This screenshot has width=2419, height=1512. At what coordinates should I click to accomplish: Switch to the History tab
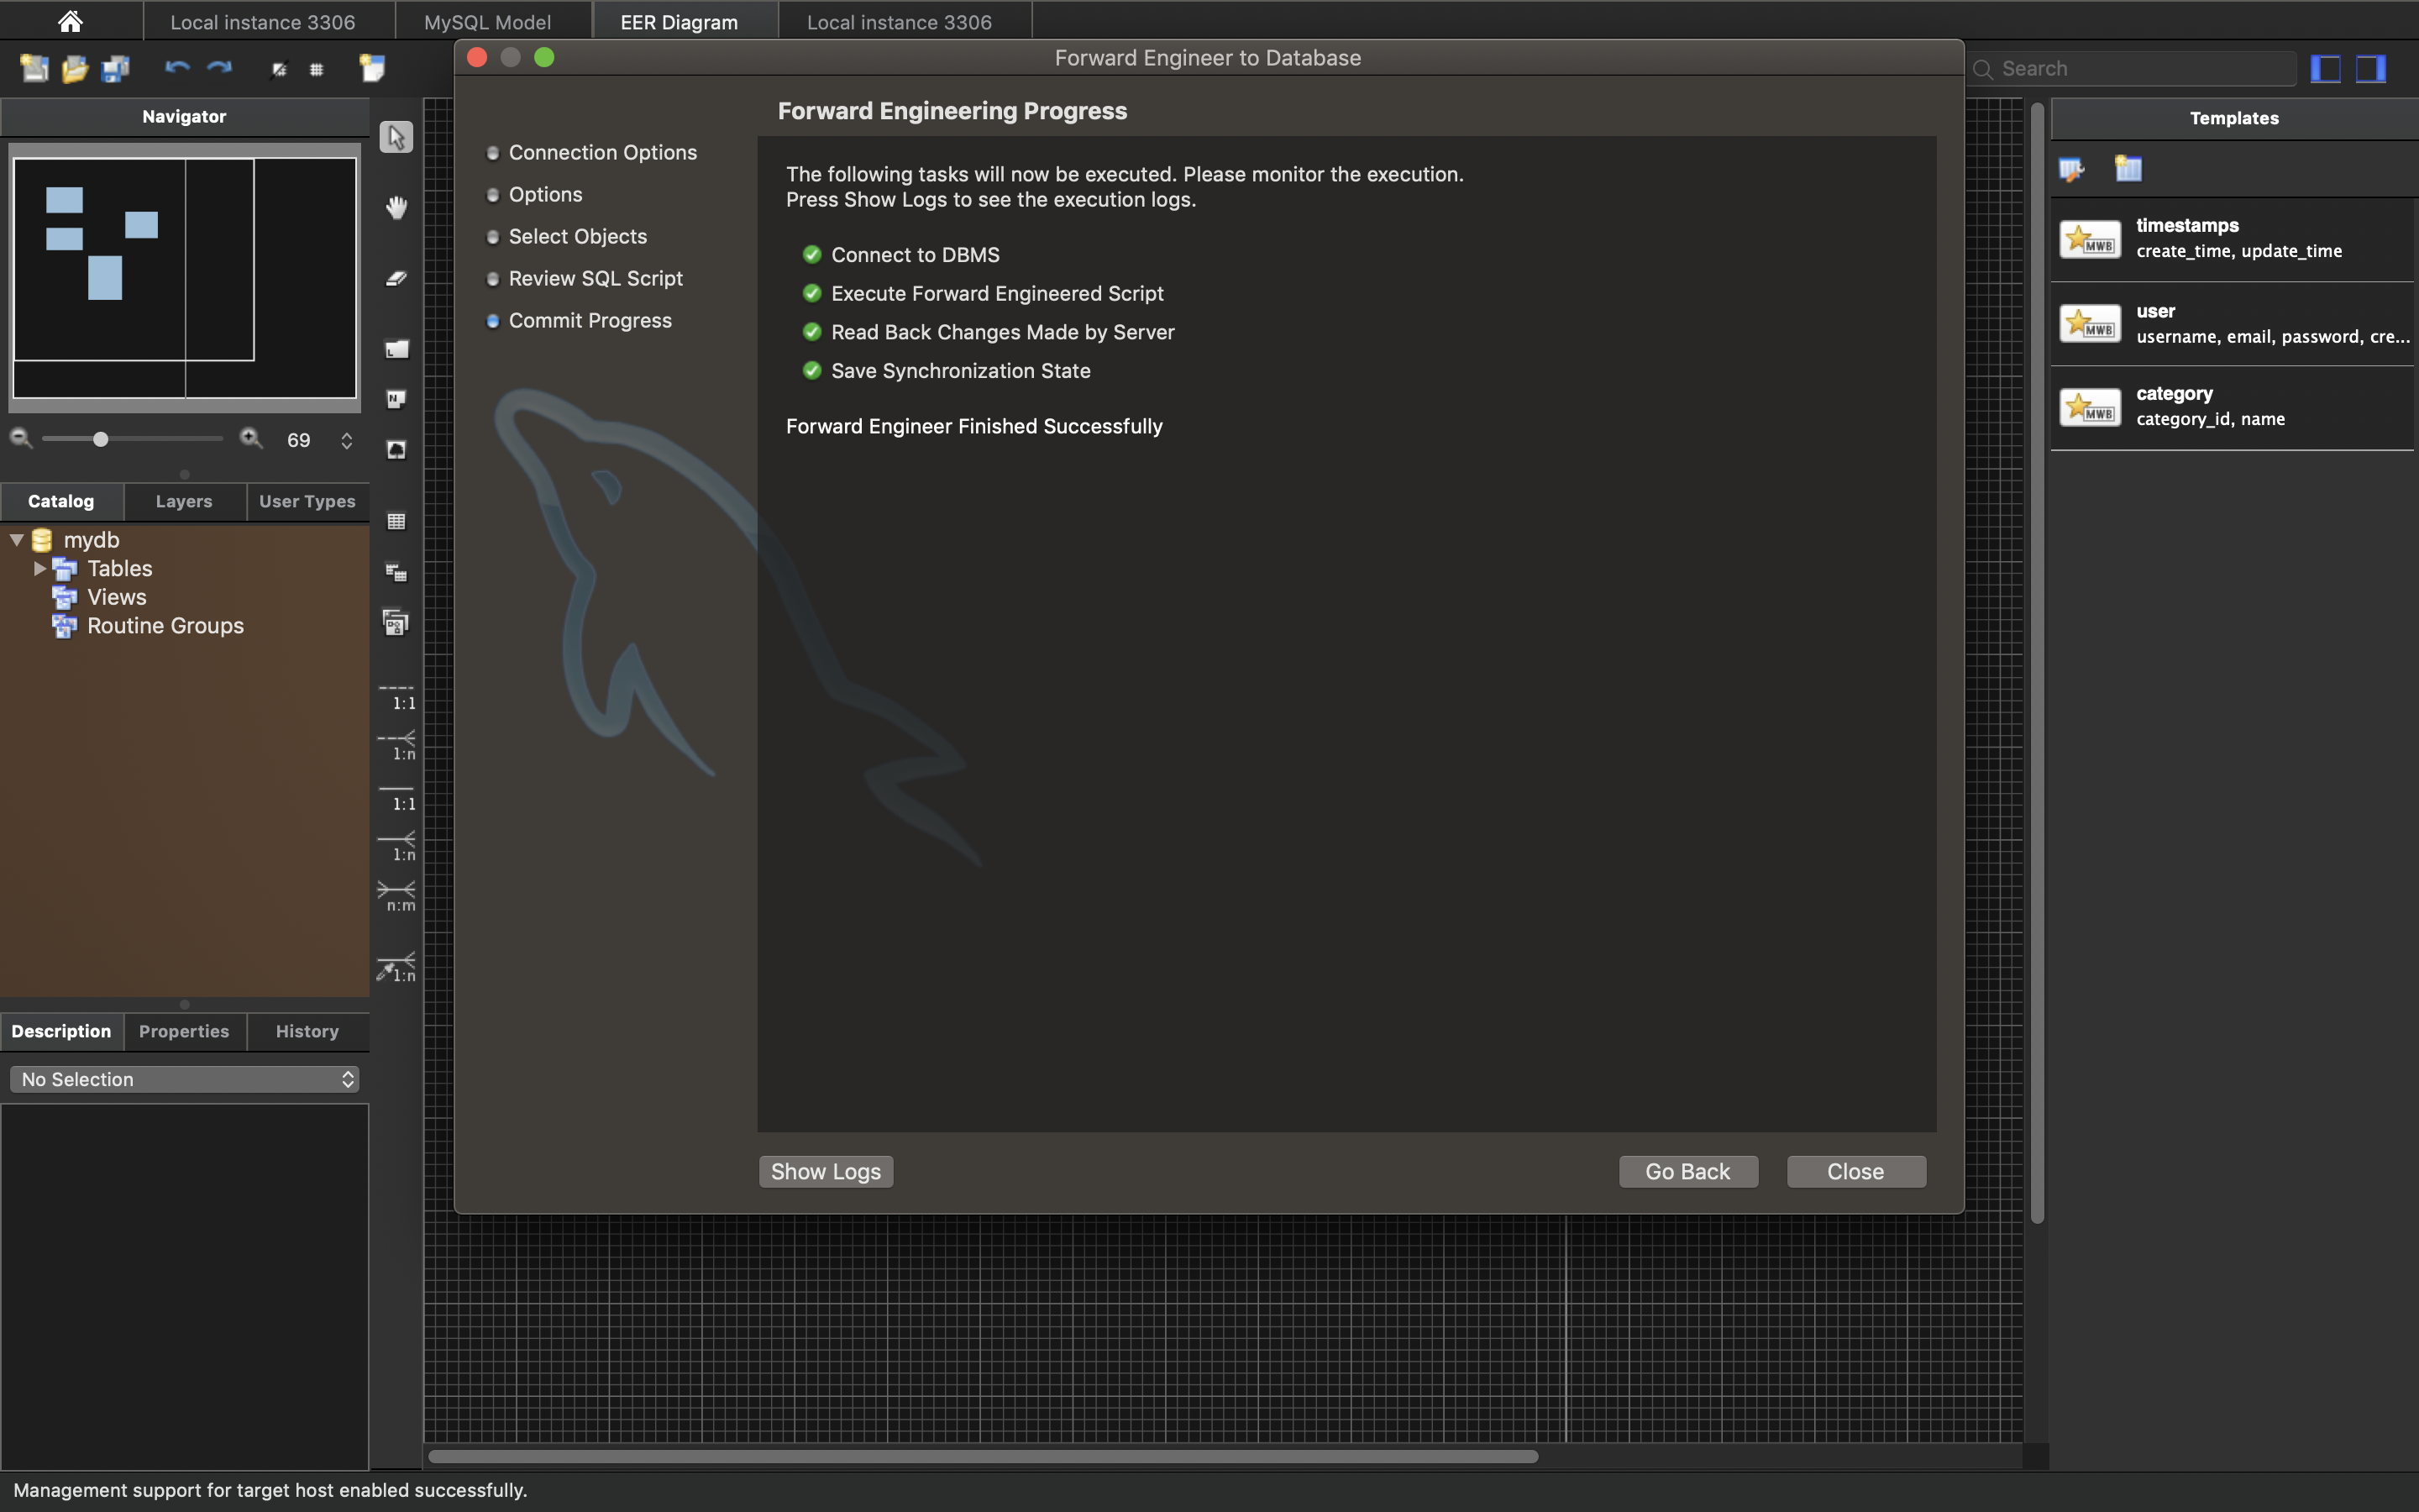(x=307, y=1031)
